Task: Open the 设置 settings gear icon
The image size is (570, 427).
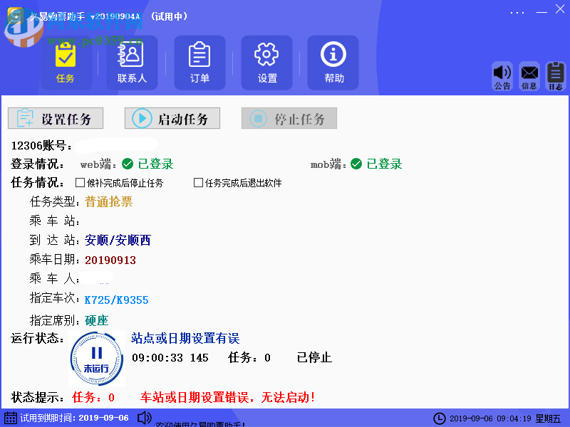Action: point(266,63)
